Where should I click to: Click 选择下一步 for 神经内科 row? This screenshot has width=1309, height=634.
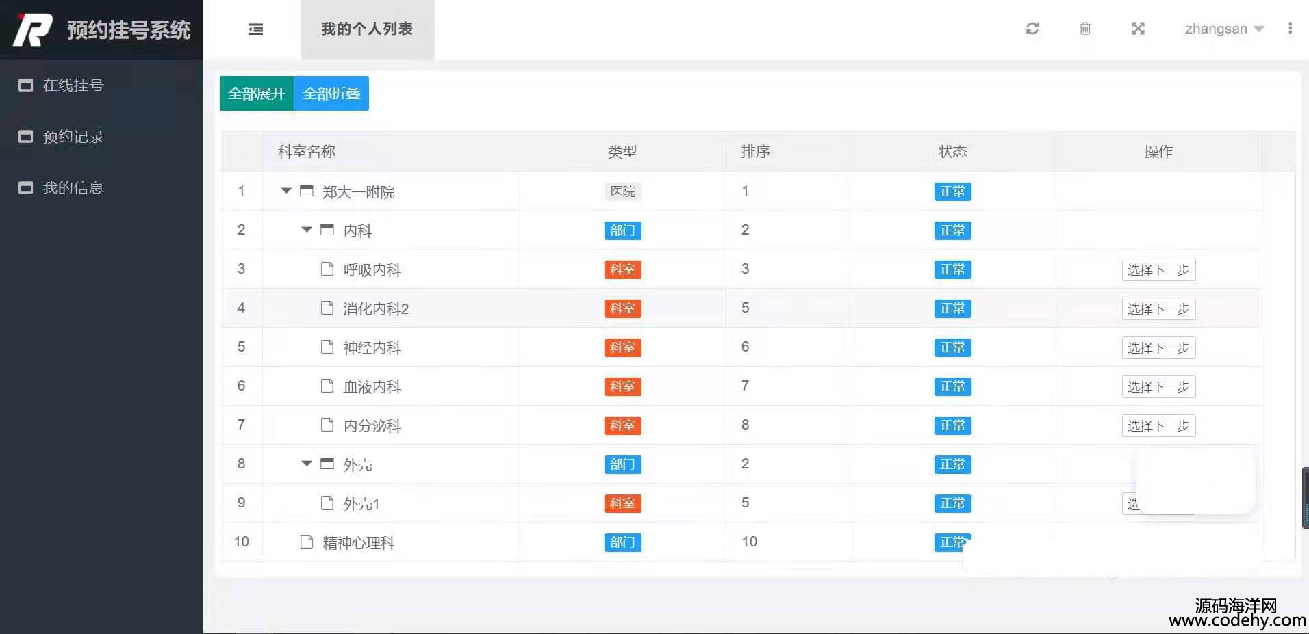click(x=1158, y=347)
